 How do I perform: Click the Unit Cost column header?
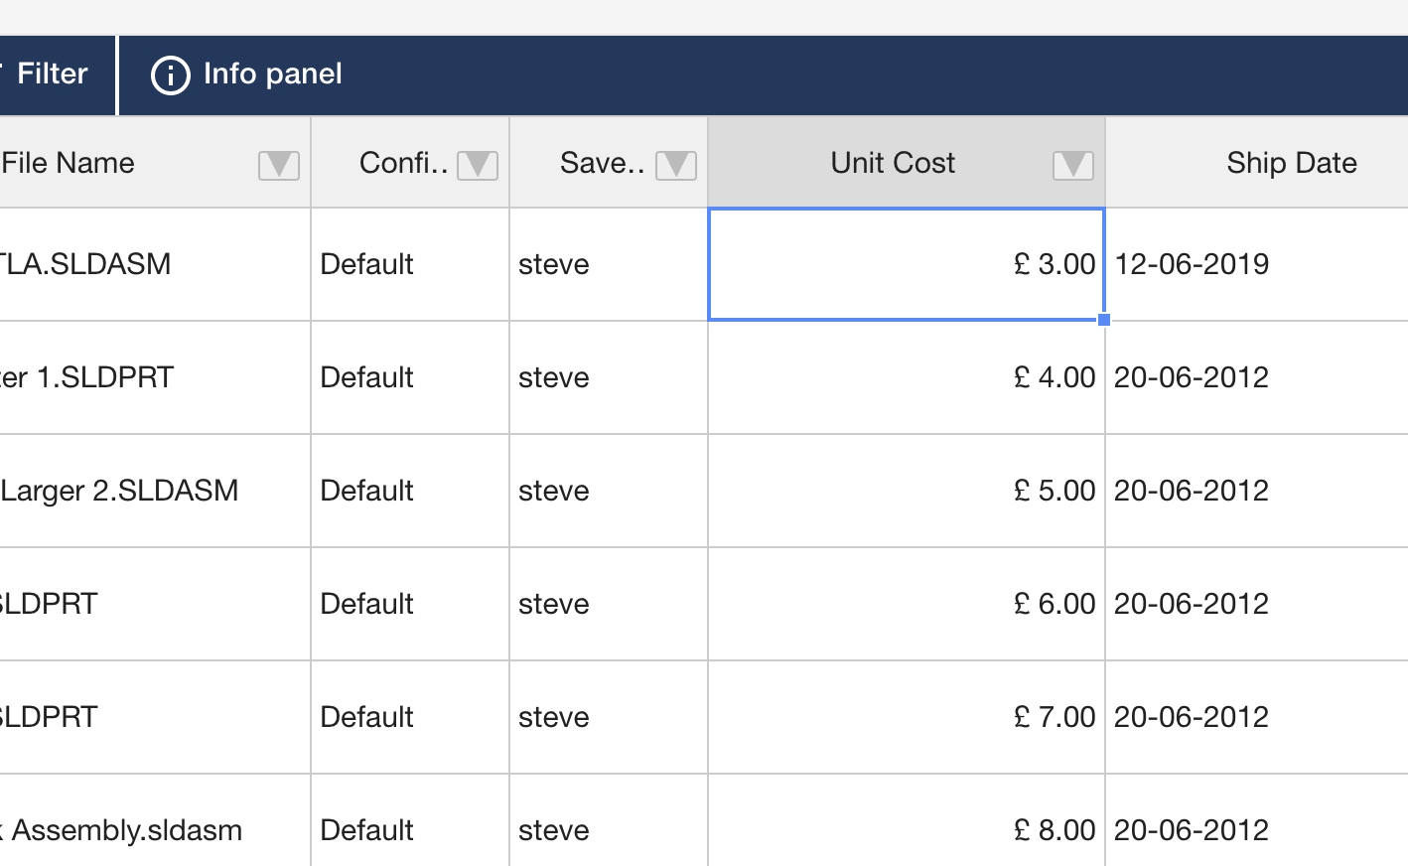coord(892,163)
